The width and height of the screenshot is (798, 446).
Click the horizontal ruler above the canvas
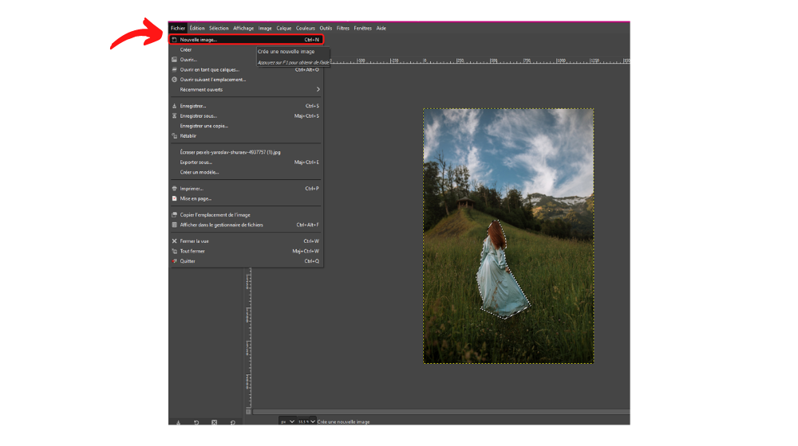pyautogui.click(x=480, y=61)
